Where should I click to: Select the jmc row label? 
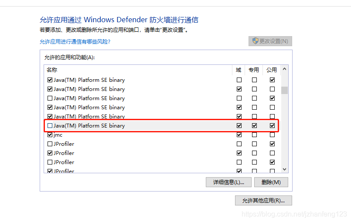[x=58, y=135]
